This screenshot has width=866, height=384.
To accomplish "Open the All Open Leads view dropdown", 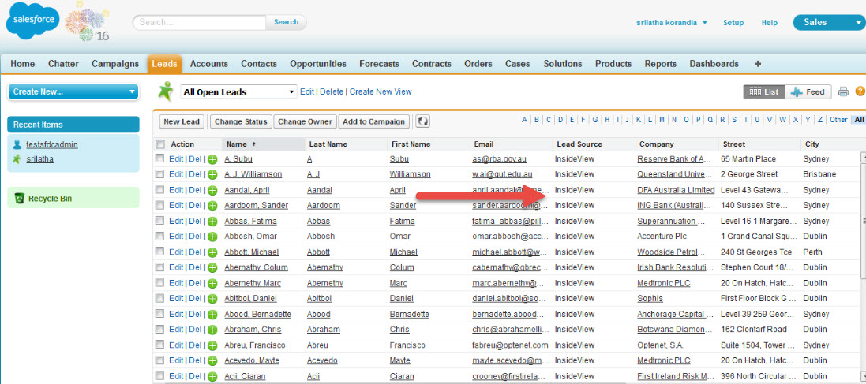I will click(239, 92).
